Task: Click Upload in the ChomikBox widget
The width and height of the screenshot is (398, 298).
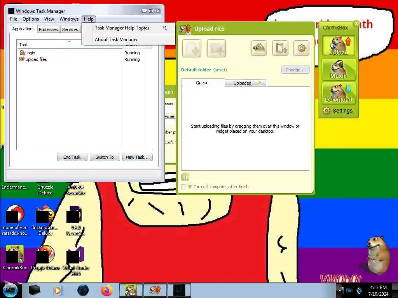Action: click(339, 46)
